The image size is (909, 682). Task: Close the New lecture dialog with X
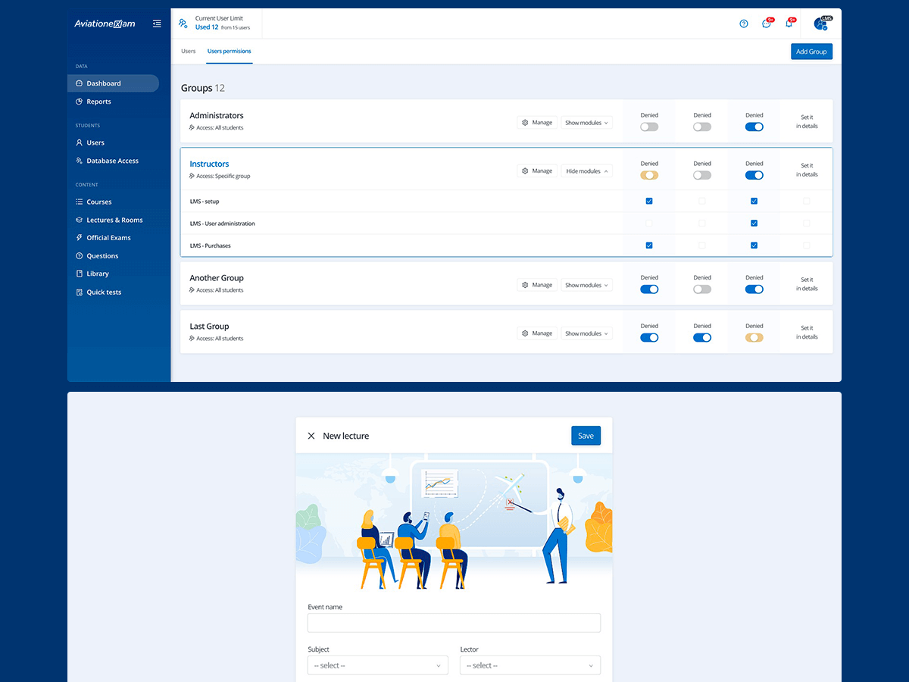point(311,436)
